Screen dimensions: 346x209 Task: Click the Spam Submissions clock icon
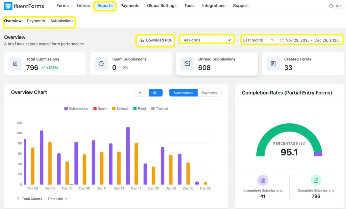101,64
